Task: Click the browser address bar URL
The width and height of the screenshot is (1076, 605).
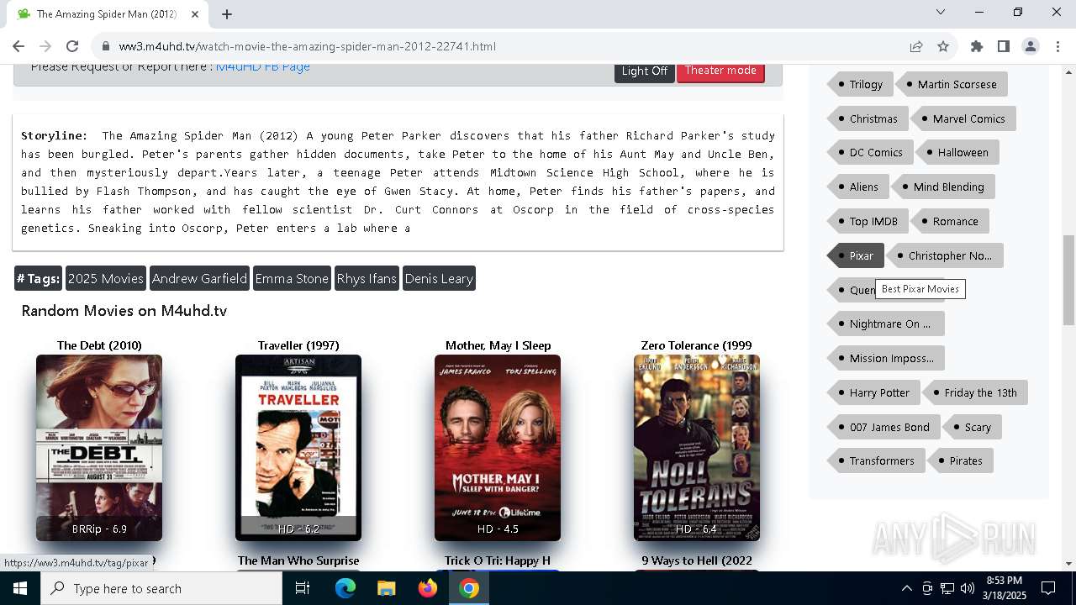Action: (x=308, y=46)
